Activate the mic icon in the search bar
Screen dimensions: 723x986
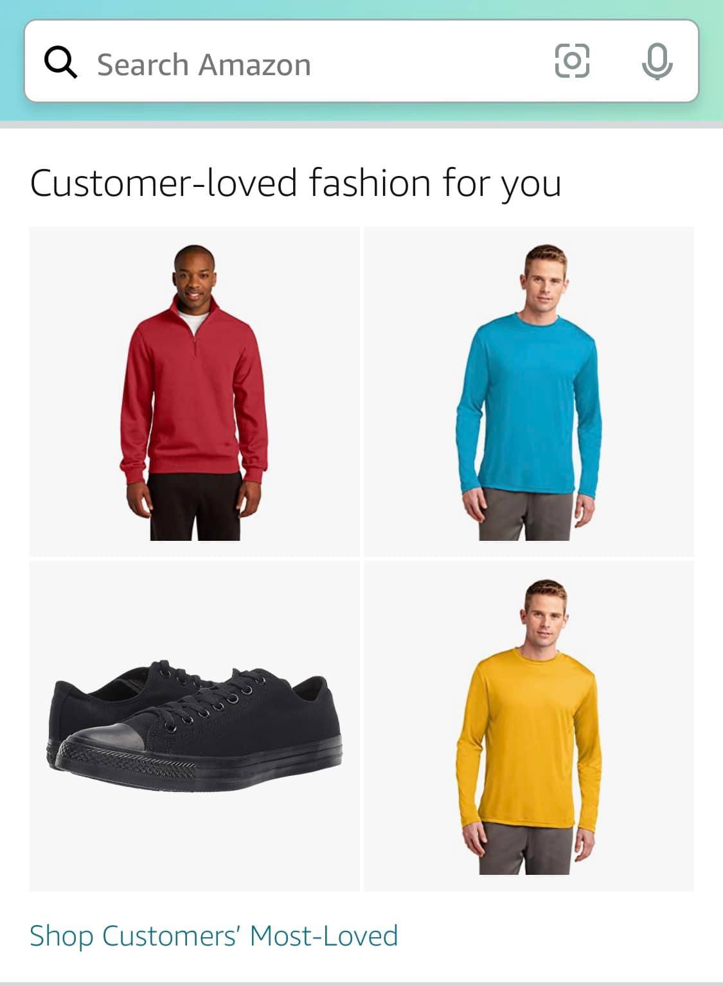point(657,62)
